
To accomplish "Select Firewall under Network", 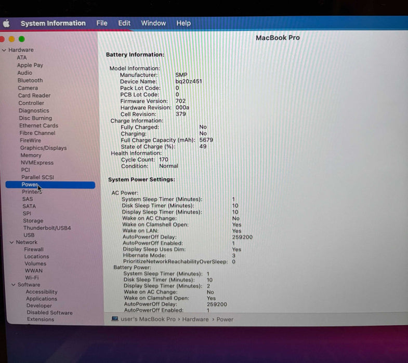I will click(34, 249).
